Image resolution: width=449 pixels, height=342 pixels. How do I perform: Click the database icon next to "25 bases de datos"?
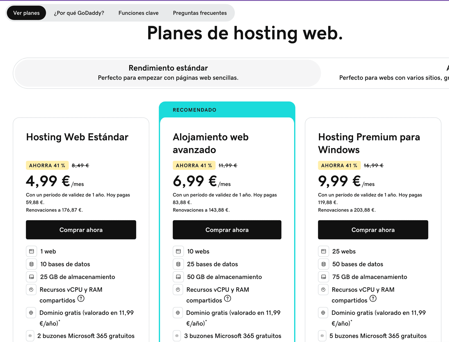178,264
